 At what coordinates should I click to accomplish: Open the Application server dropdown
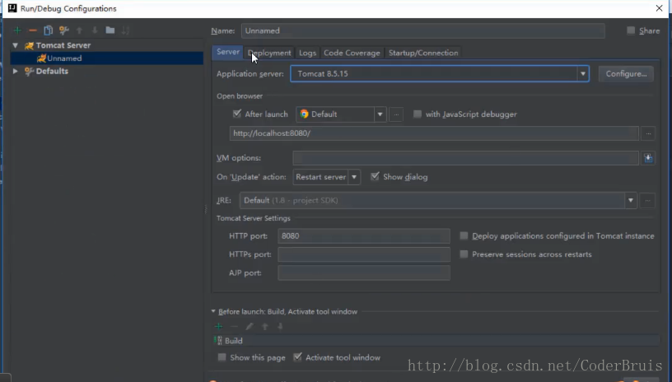click(582, 73)
